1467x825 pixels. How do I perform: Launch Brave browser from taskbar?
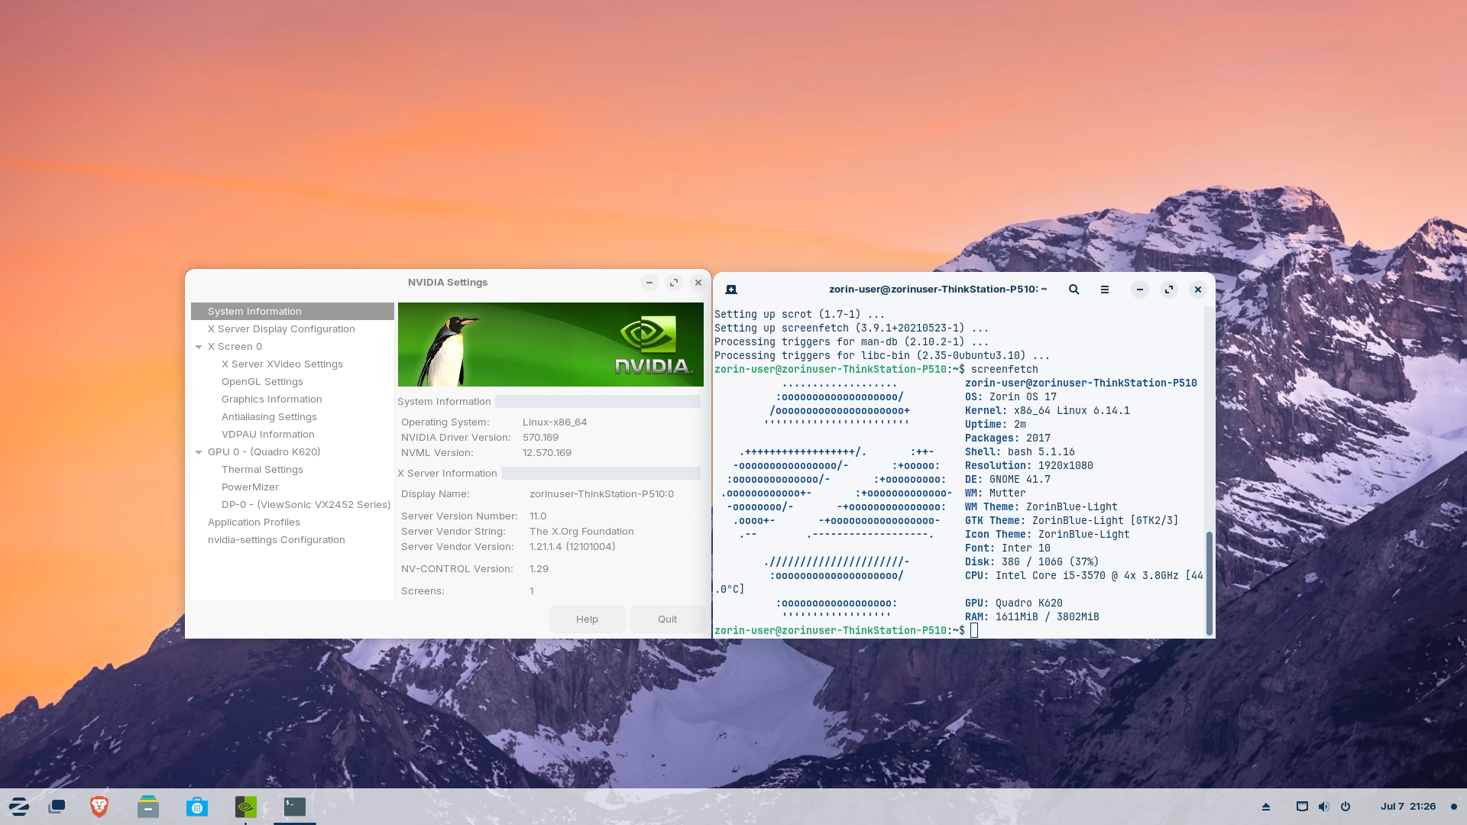[x=99, y=807]
